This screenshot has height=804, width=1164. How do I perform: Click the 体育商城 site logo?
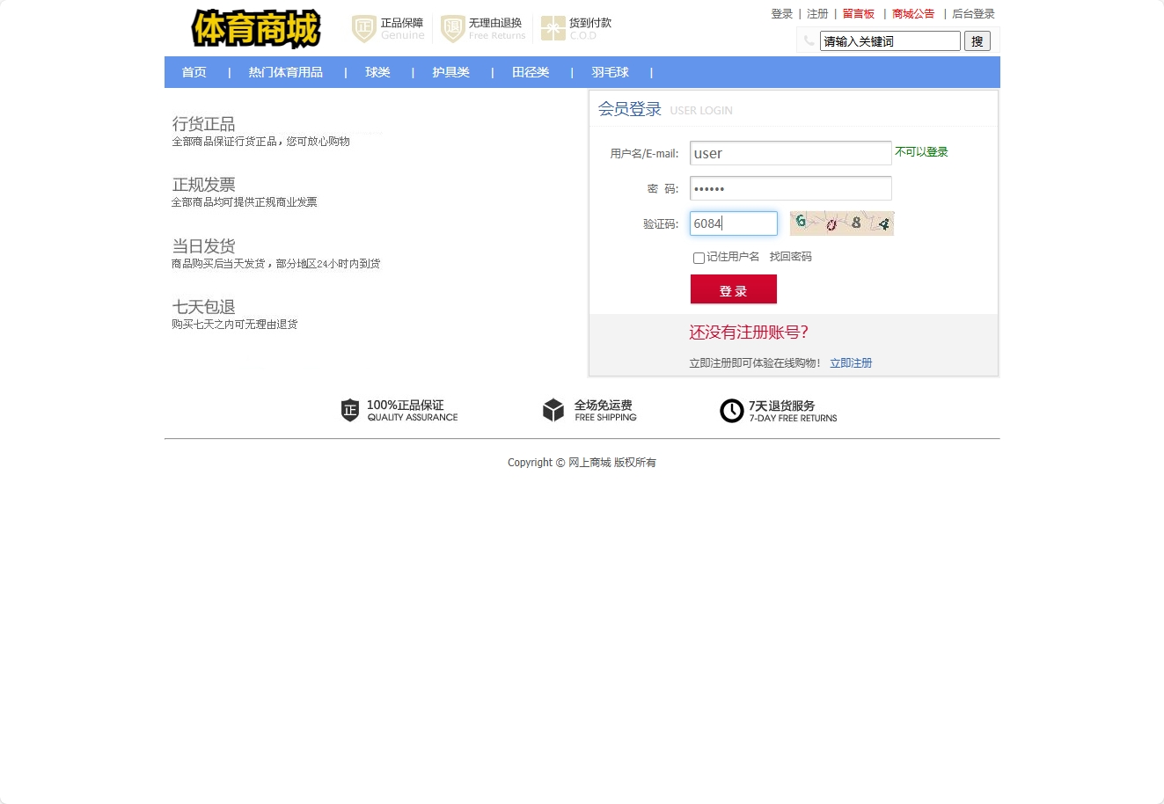tap(255, 28)
